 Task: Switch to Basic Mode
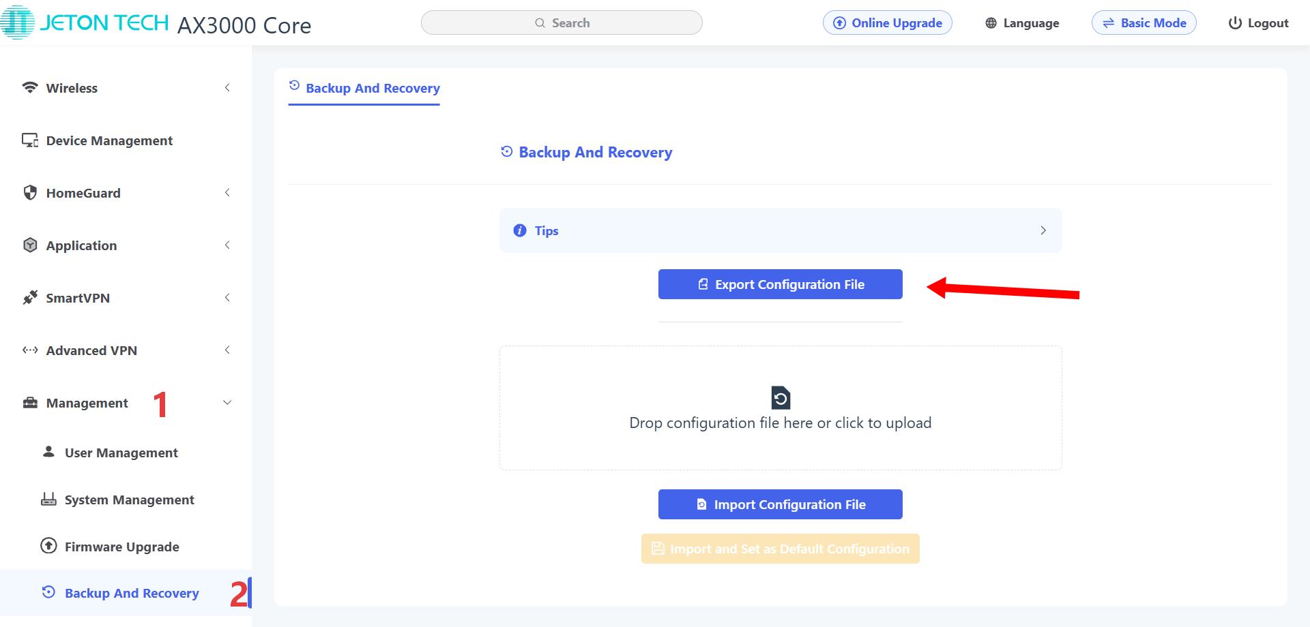[x=1144, y=22]
